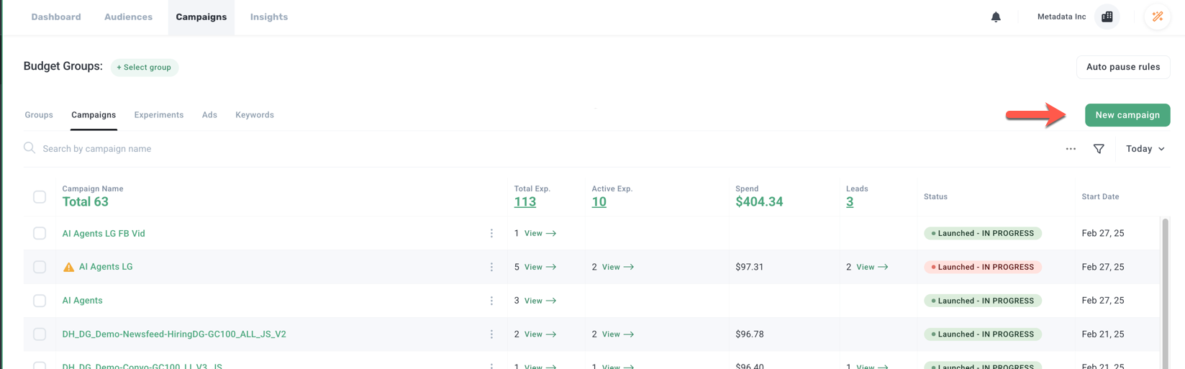Open the Metadata Inc organization building icon
Image resolution: width=1185 pixels, height=369 pixels.
pos(1107,17)
